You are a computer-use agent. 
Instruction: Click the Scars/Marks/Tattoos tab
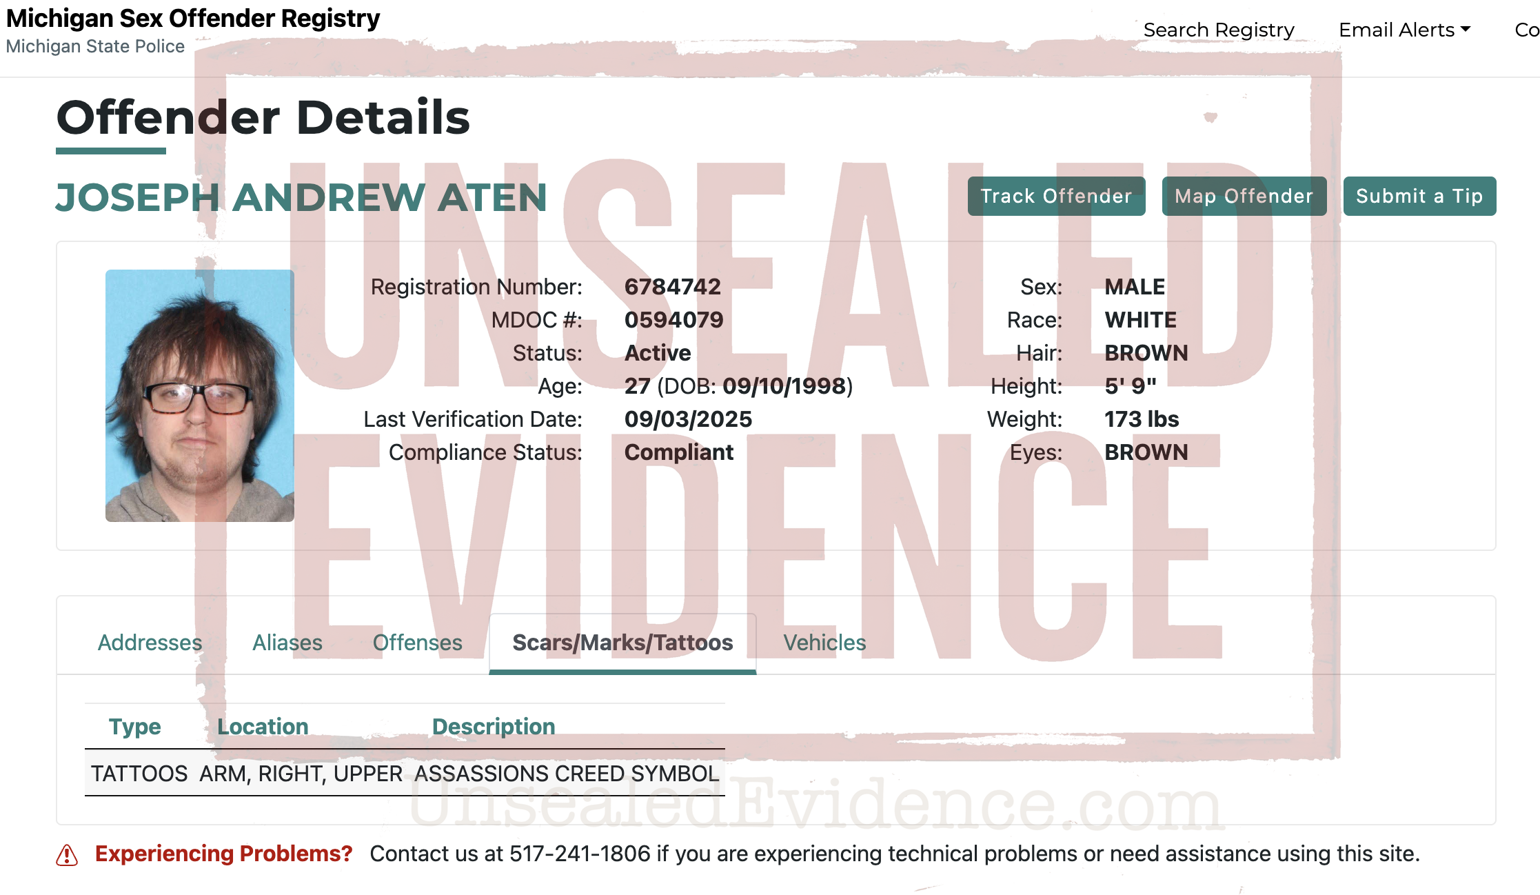tap(622, 642)
